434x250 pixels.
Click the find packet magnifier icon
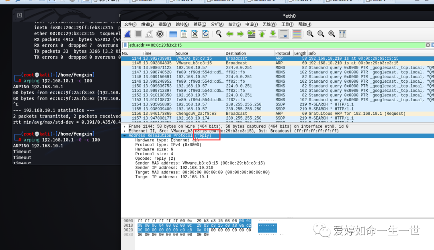tap(219, 34)
